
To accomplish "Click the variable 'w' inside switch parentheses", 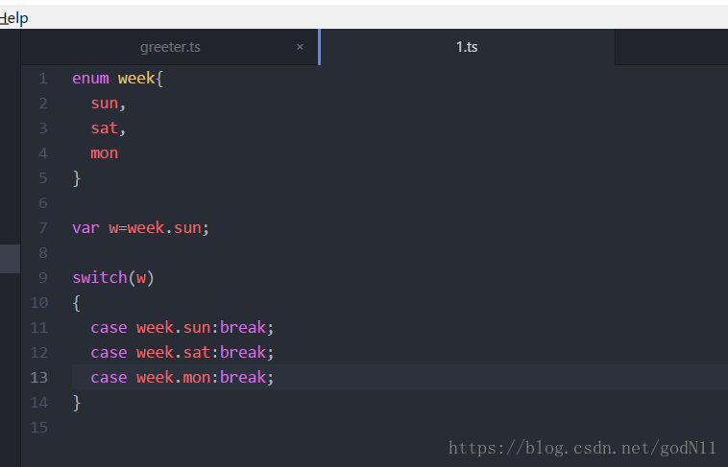I will (x=141, y=278).
